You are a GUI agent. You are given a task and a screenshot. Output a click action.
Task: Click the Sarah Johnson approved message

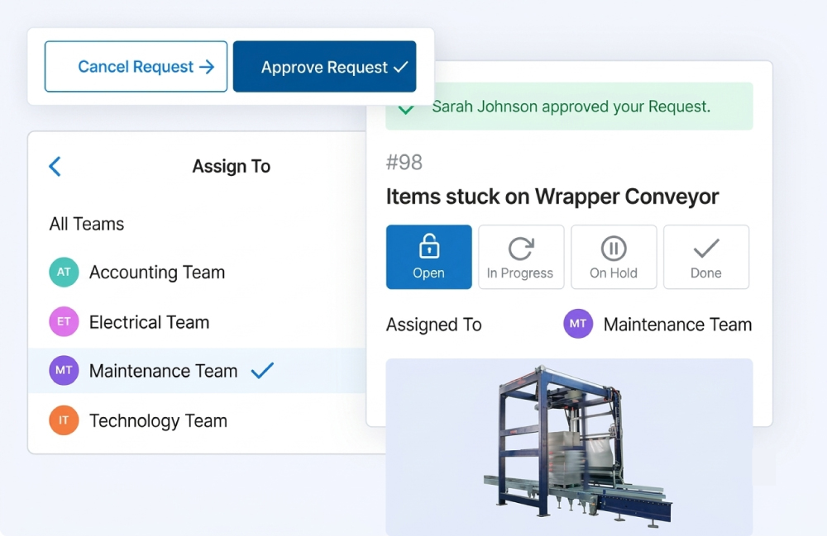coord(571,107)
